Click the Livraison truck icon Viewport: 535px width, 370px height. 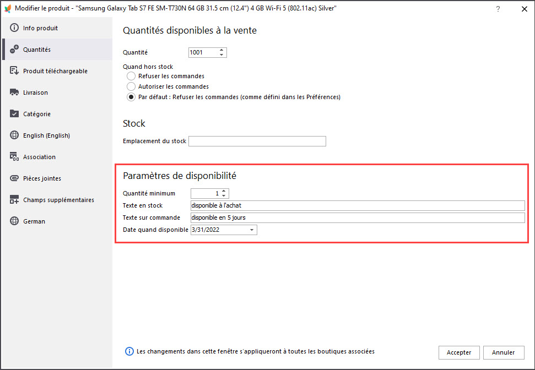click(x=14, y=92)
